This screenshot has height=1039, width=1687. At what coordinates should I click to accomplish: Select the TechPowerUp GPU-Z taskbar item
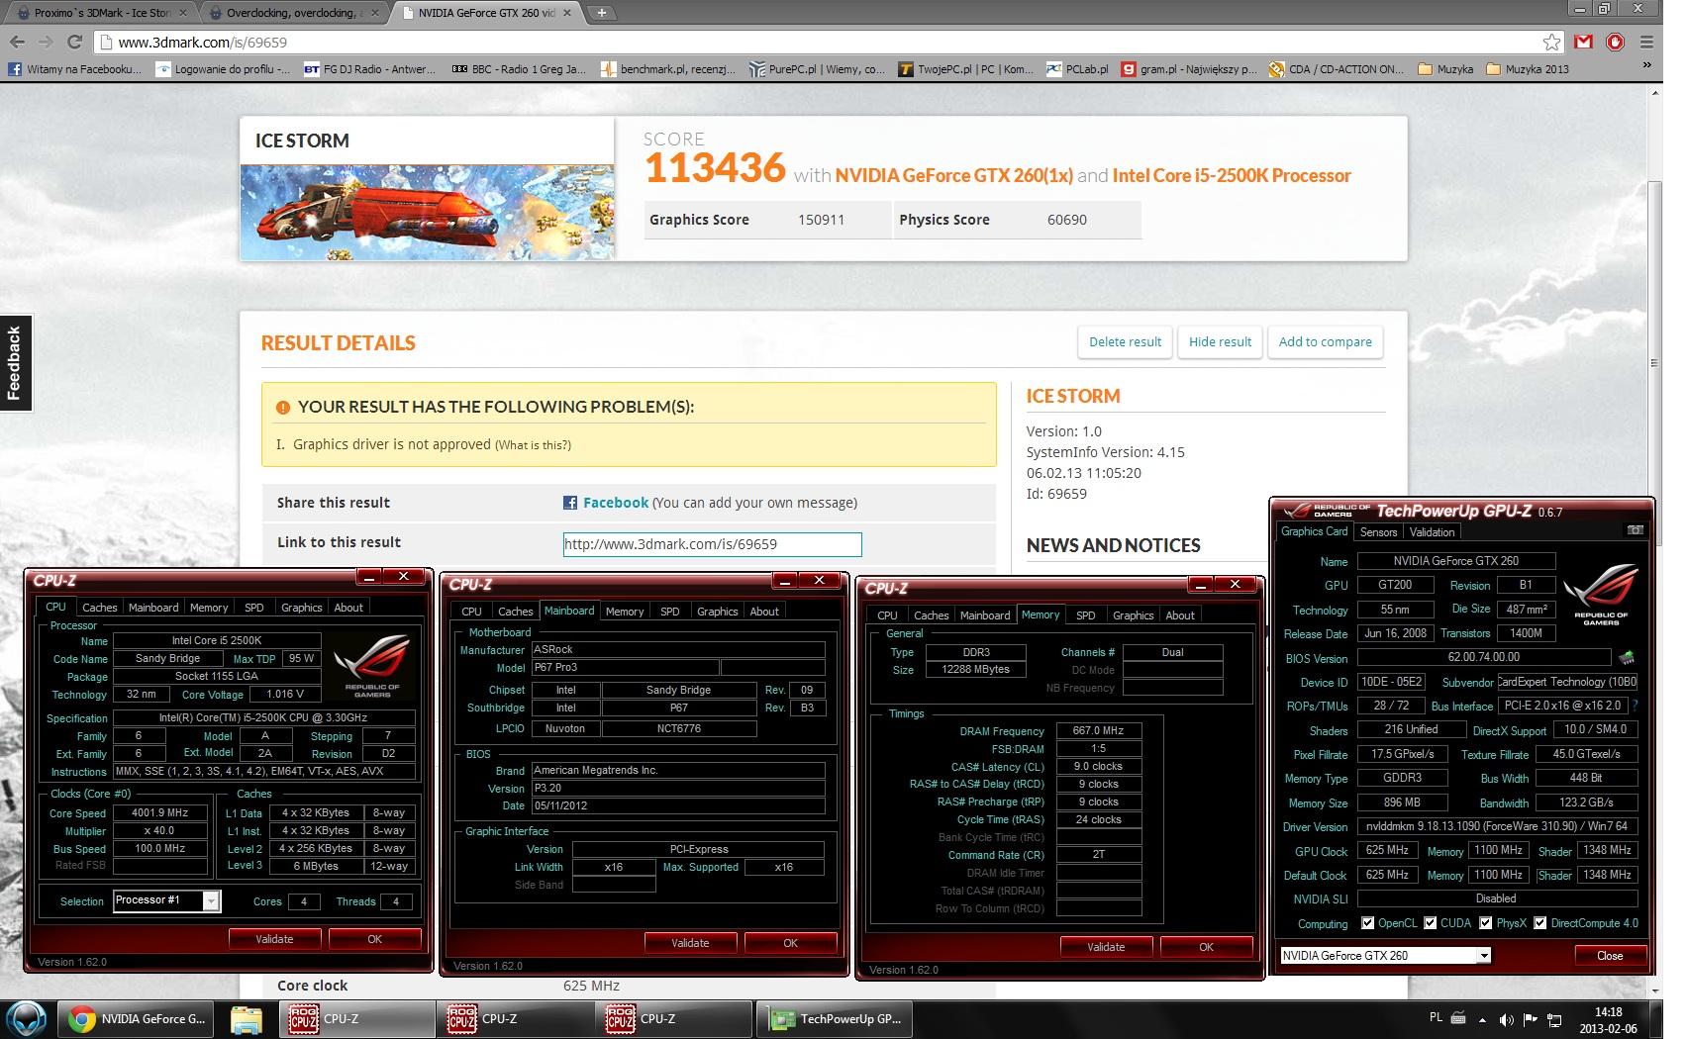[835, 1018]
